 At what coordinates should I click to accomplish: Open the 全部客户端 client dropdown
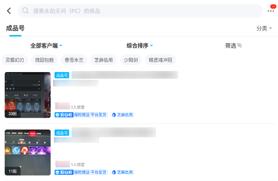coord(46,46)
